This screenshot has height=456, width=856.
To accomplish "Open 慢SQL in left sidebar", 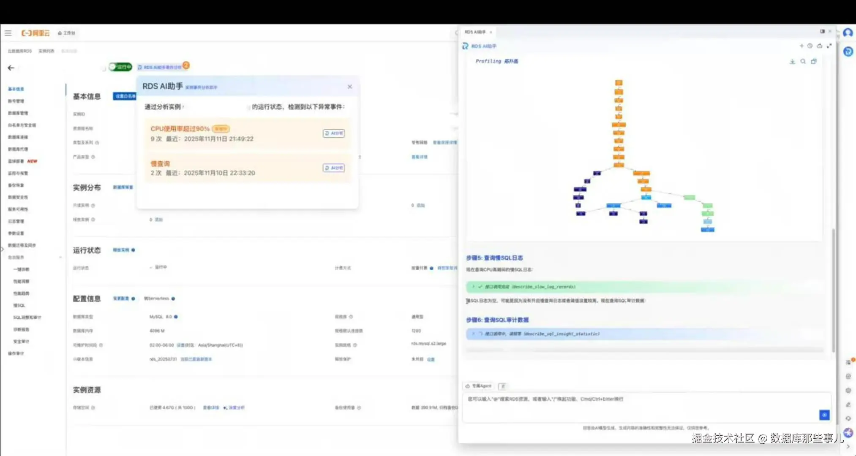I will click(19, 305).
